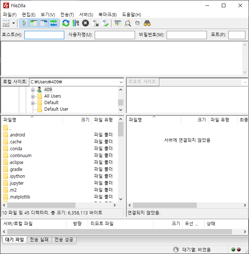The width and height of the screenshot is (249, 254).
Task: Focus the 호스트(H) input field
Action: [44, 35]
